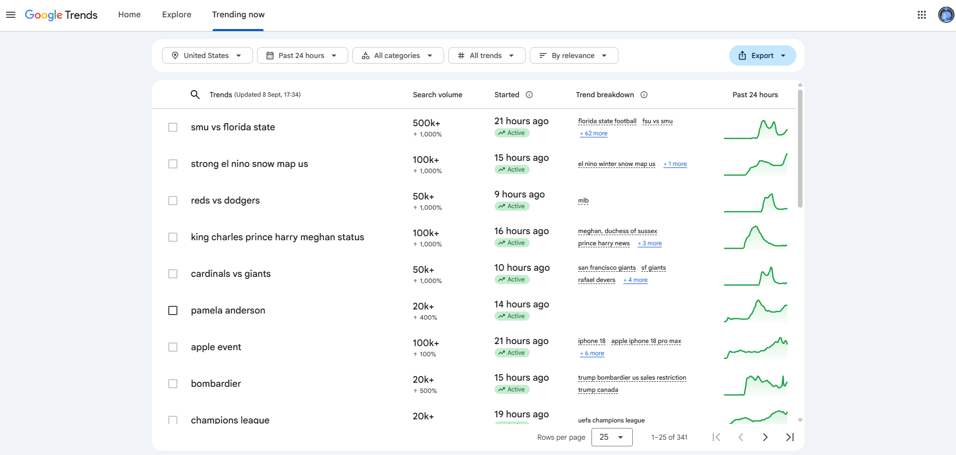Click the florida state football breakdown link

(x=607, y=121)
